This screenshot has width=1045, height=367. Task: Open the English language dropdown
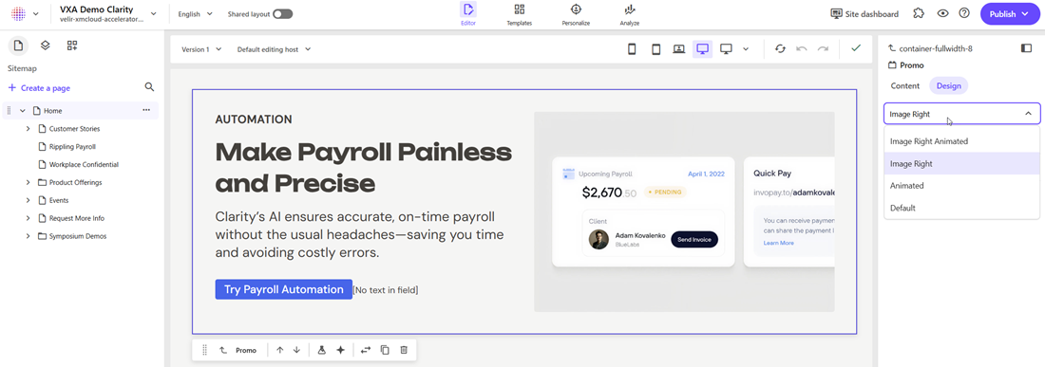196,14
